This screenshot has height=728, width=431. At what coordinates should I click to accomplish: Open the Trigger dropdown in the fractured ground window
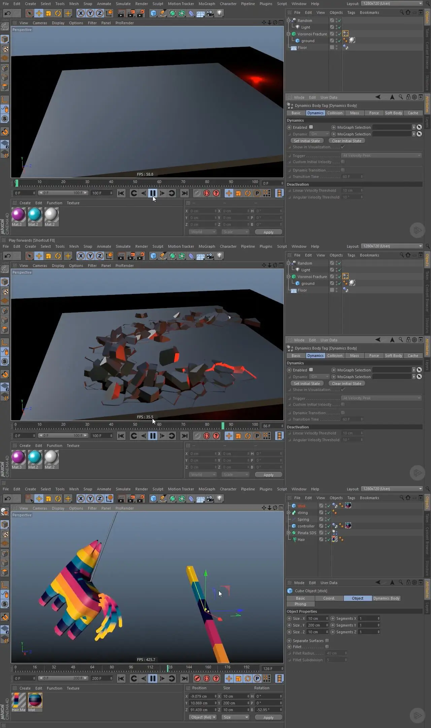point(381,398)
